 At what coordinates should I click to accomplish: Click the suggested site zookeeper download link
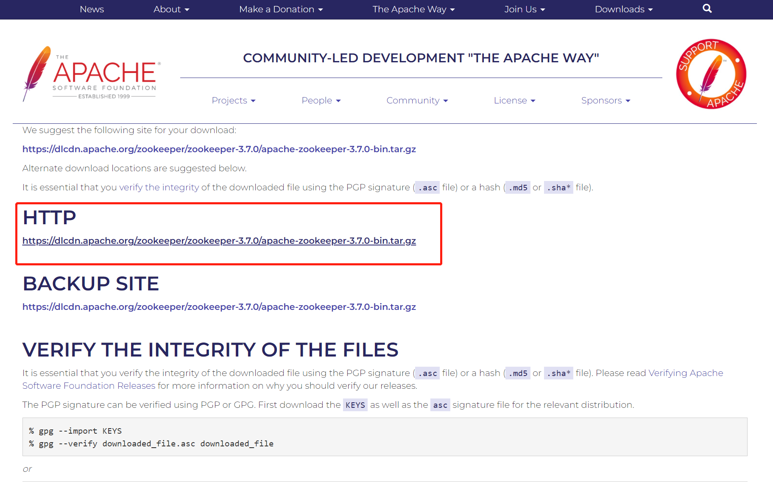pyautogui.click(x=219, y=149)
